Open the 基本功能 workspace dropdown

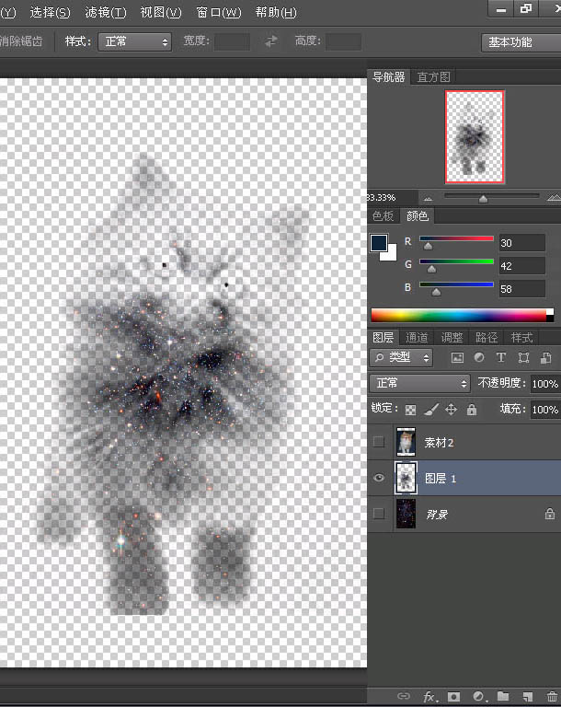pyautogui.click(x=521, y=42)
